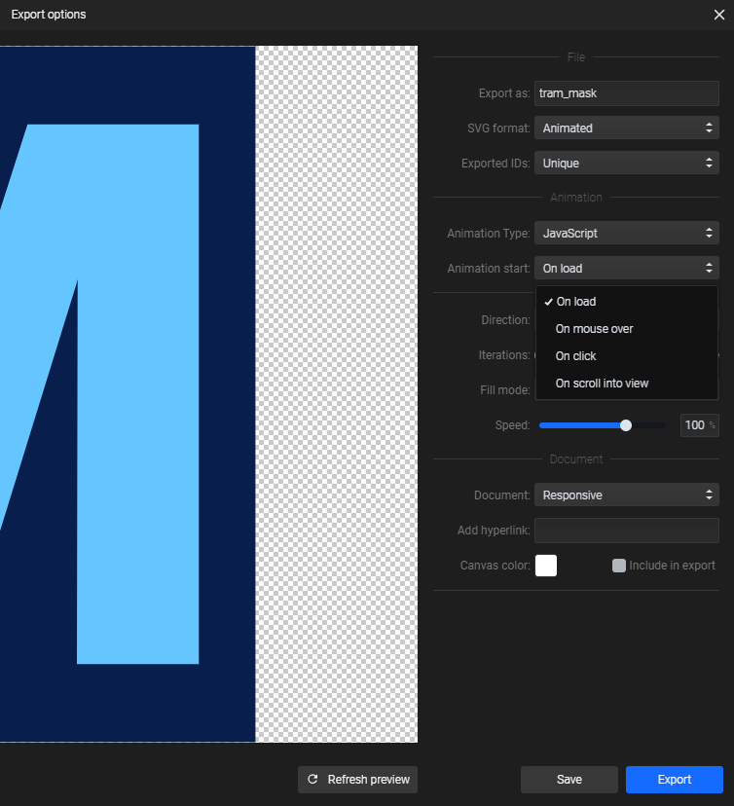This screenshot has height=806, width=734.
Task: Expand the Animation Type dropdown
Action: tap(626, 234)
